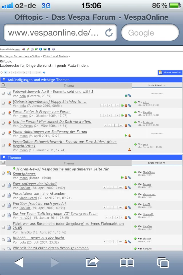183x275 pixels.
Task: Jump to page 107 in pagination
Action: click(39, 73)
